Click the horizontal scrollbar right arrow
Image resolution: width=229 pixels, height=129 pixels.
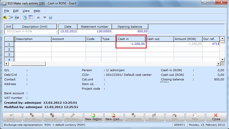[x=218, y=64]
